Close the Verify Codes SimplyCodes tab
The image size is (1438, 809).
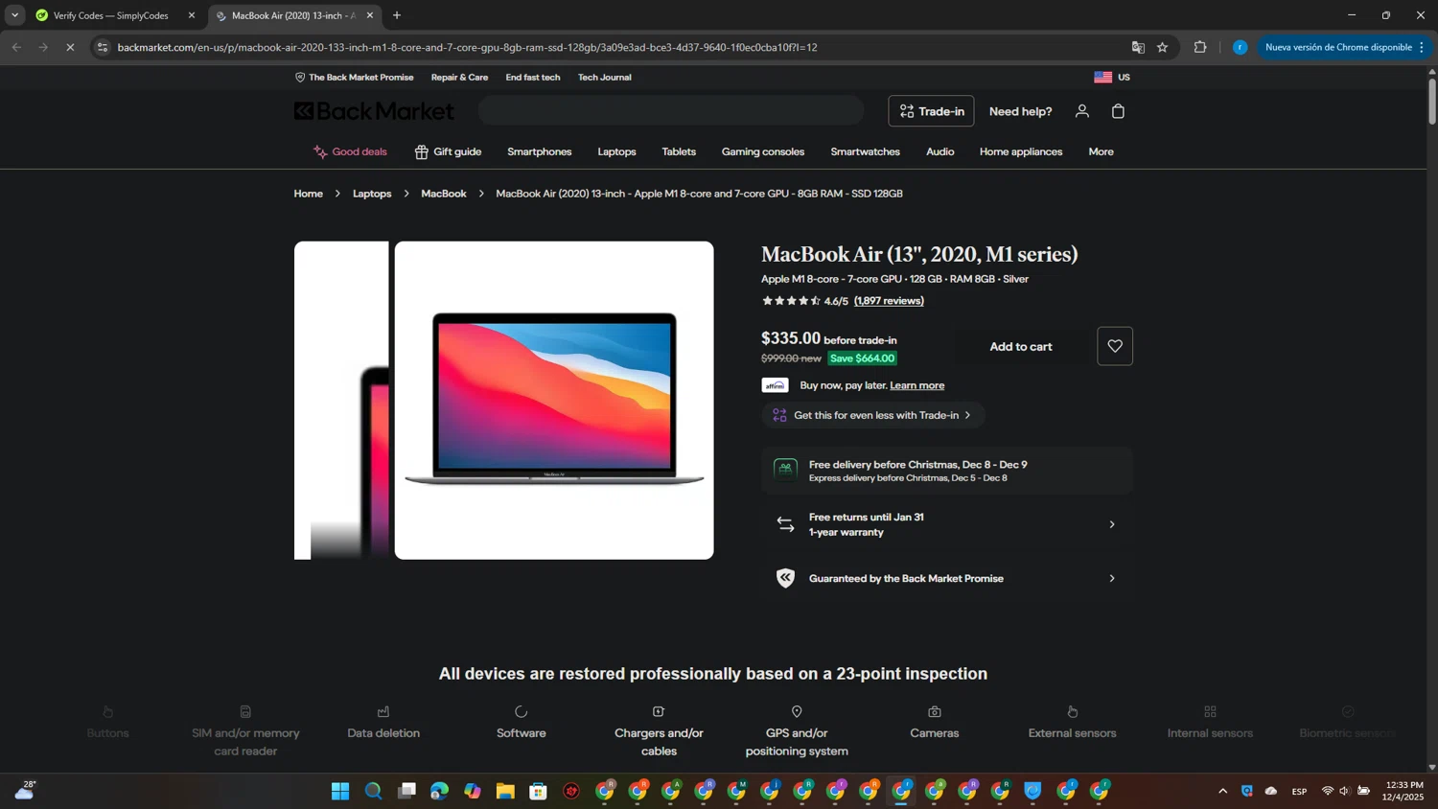tap(192, 15)
